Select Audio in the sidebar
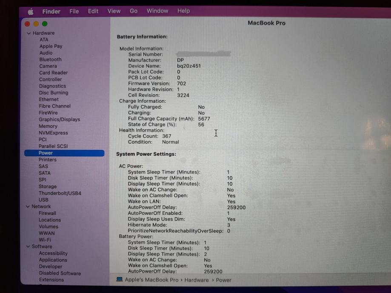The image size is (391, 293). pos(46,53)
